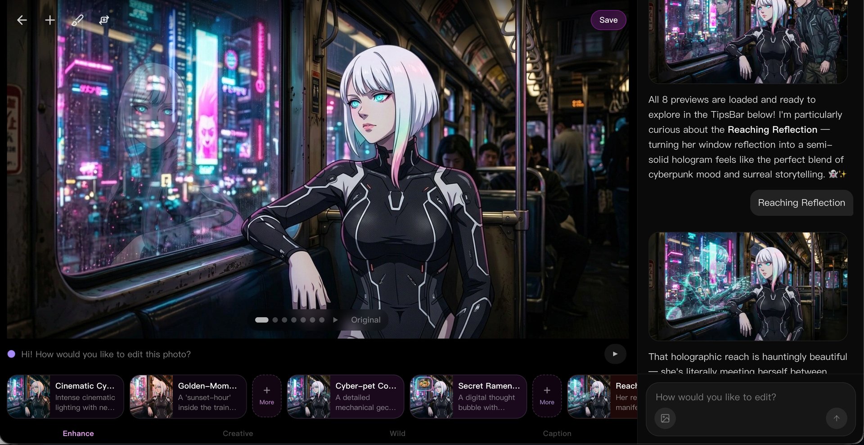The width and height of the screenshot is (864, 445).
Task: Choose the Cinematic Cy... enhancement card
Action: point(65,396)
